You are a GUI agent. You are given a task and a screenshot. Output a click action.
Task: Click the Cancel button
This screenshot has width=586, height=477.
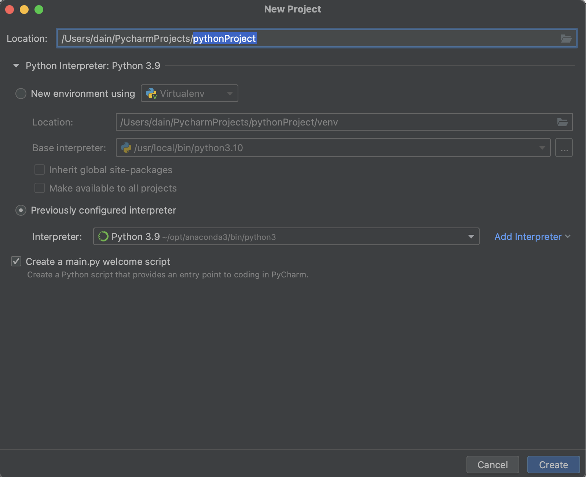pos(493,465)
